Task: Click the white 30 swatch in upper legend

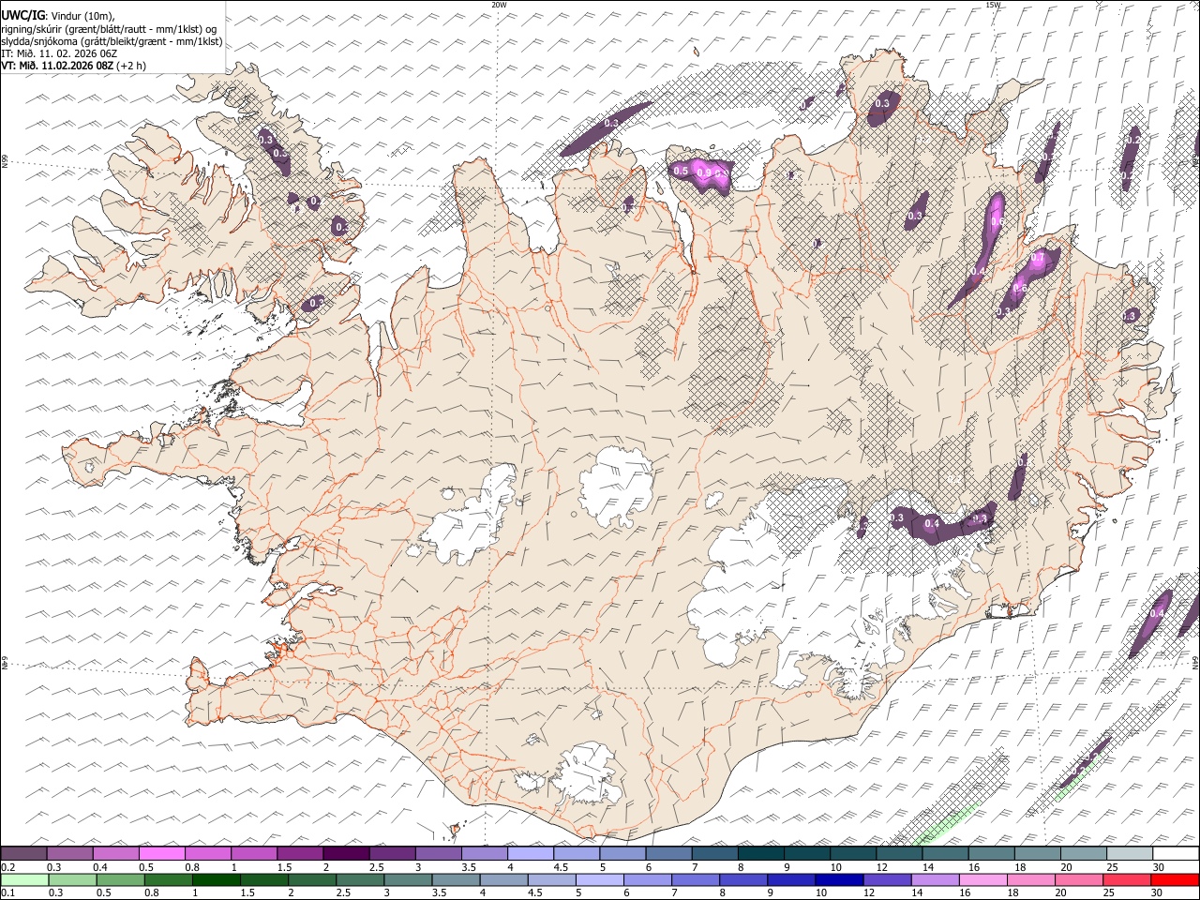Action: [1177, 854]
